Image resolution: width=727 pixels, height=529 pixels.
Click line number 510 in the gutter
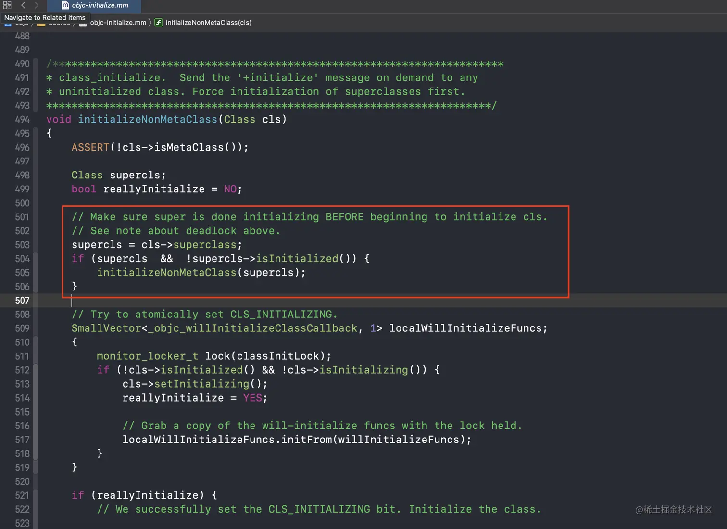click(x=22, y=343)
